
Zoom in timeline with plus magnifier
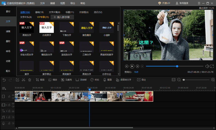(x=213, y=80)
